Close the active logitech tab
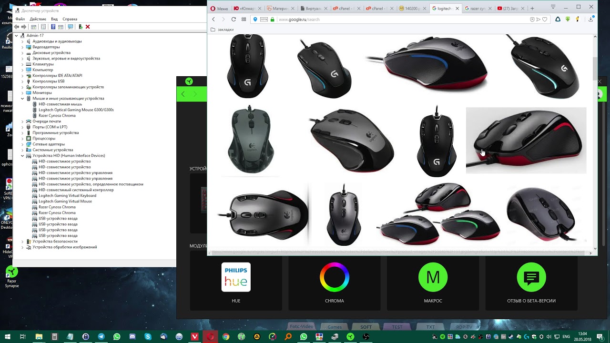Viewport: 610px width, 343px height. click(x=457, y=9)
